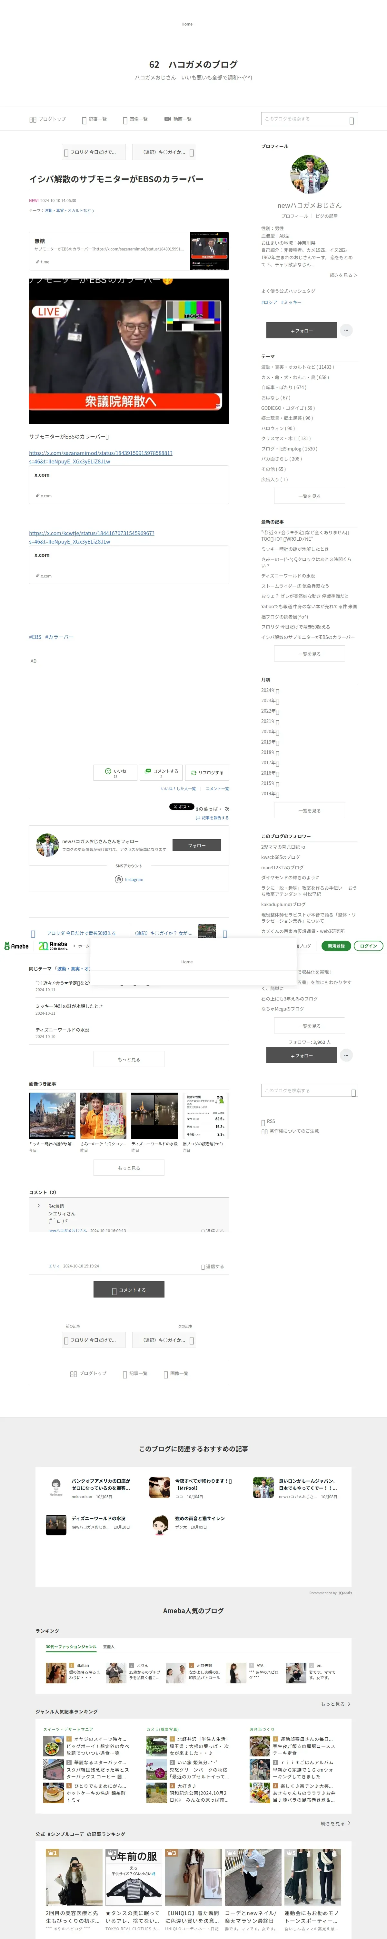Click 一覧を見る button under 月別 list
Screen dimensions: 387x1939
click(x=310, y=811)
